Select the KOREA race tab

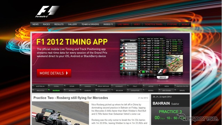tap(151, 90)
